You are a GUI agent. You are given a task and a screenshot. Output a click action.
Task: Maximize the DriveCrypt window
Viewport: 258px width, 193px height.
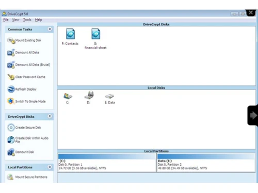point(243,14)
